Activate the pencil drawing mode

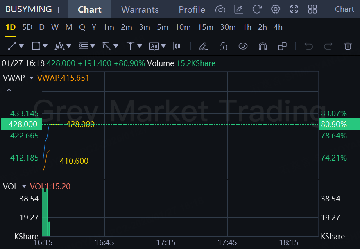(x=203, y=46)
